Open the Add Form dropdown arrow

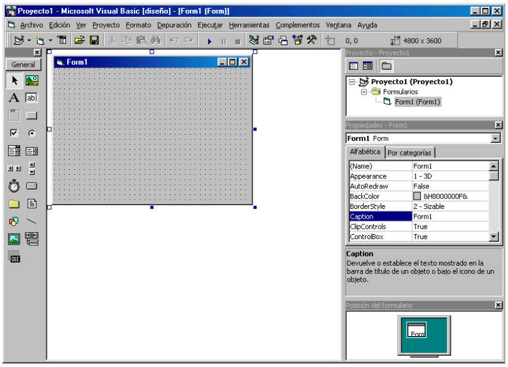point(50,41)
